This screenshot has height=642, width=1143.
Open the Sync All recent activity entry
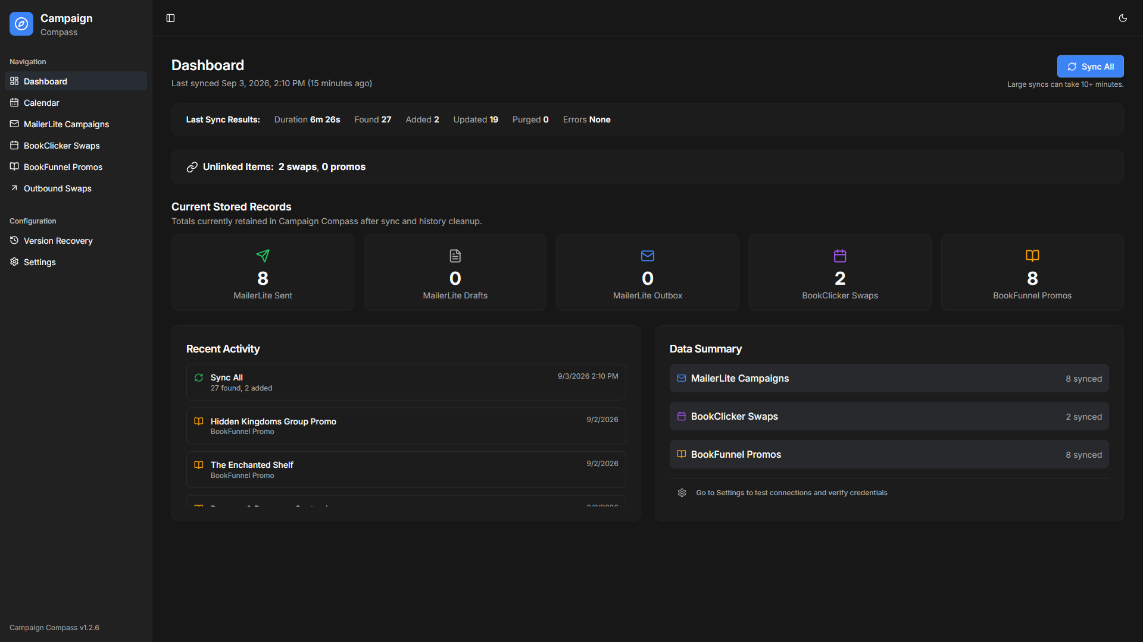(406, 382)
